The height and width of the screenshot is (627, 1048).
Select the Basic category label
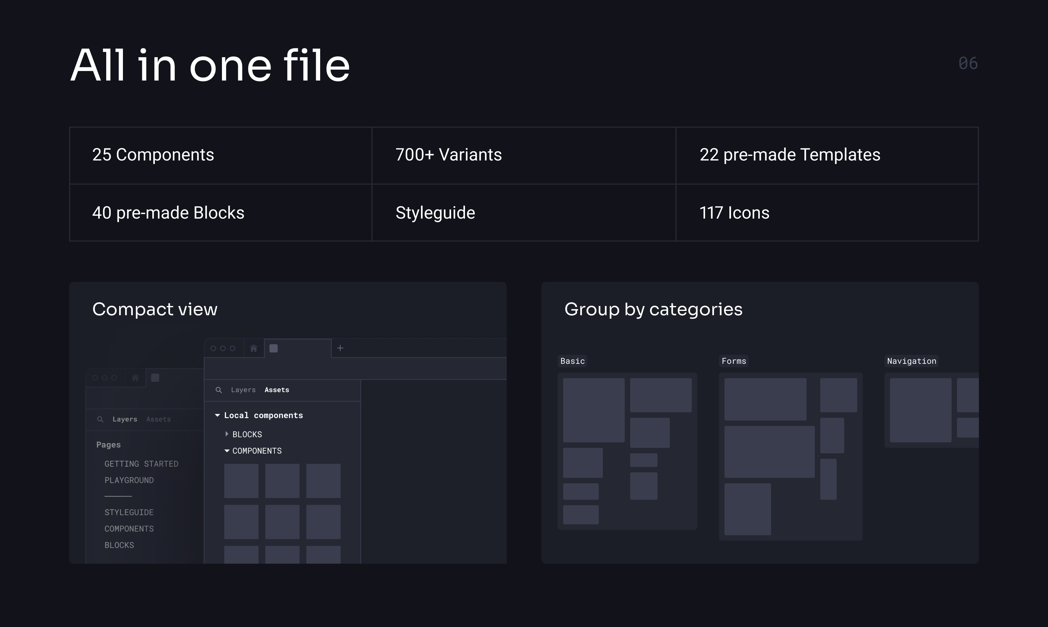[x=573, y=361]
